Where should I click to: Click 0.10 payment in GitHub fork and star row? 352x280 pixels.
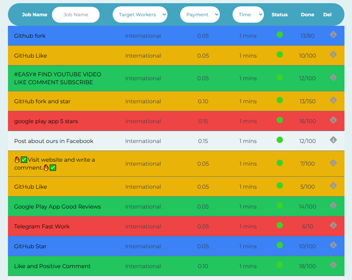click(x=203, y=101)
